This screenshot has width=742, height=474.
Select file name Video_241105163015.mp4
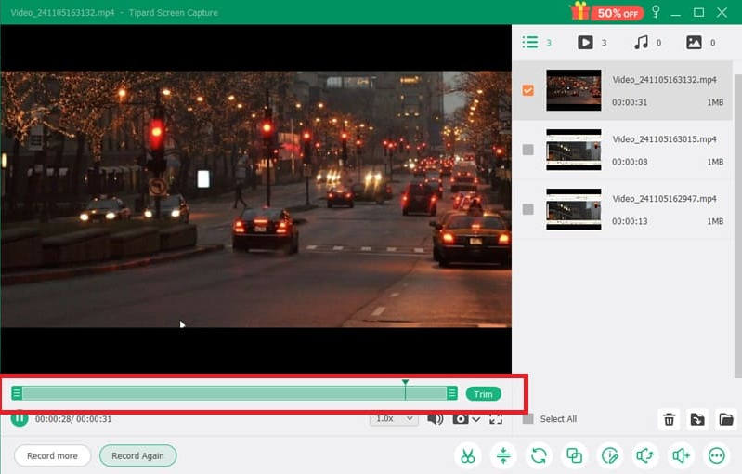click(x=664, y=139)
